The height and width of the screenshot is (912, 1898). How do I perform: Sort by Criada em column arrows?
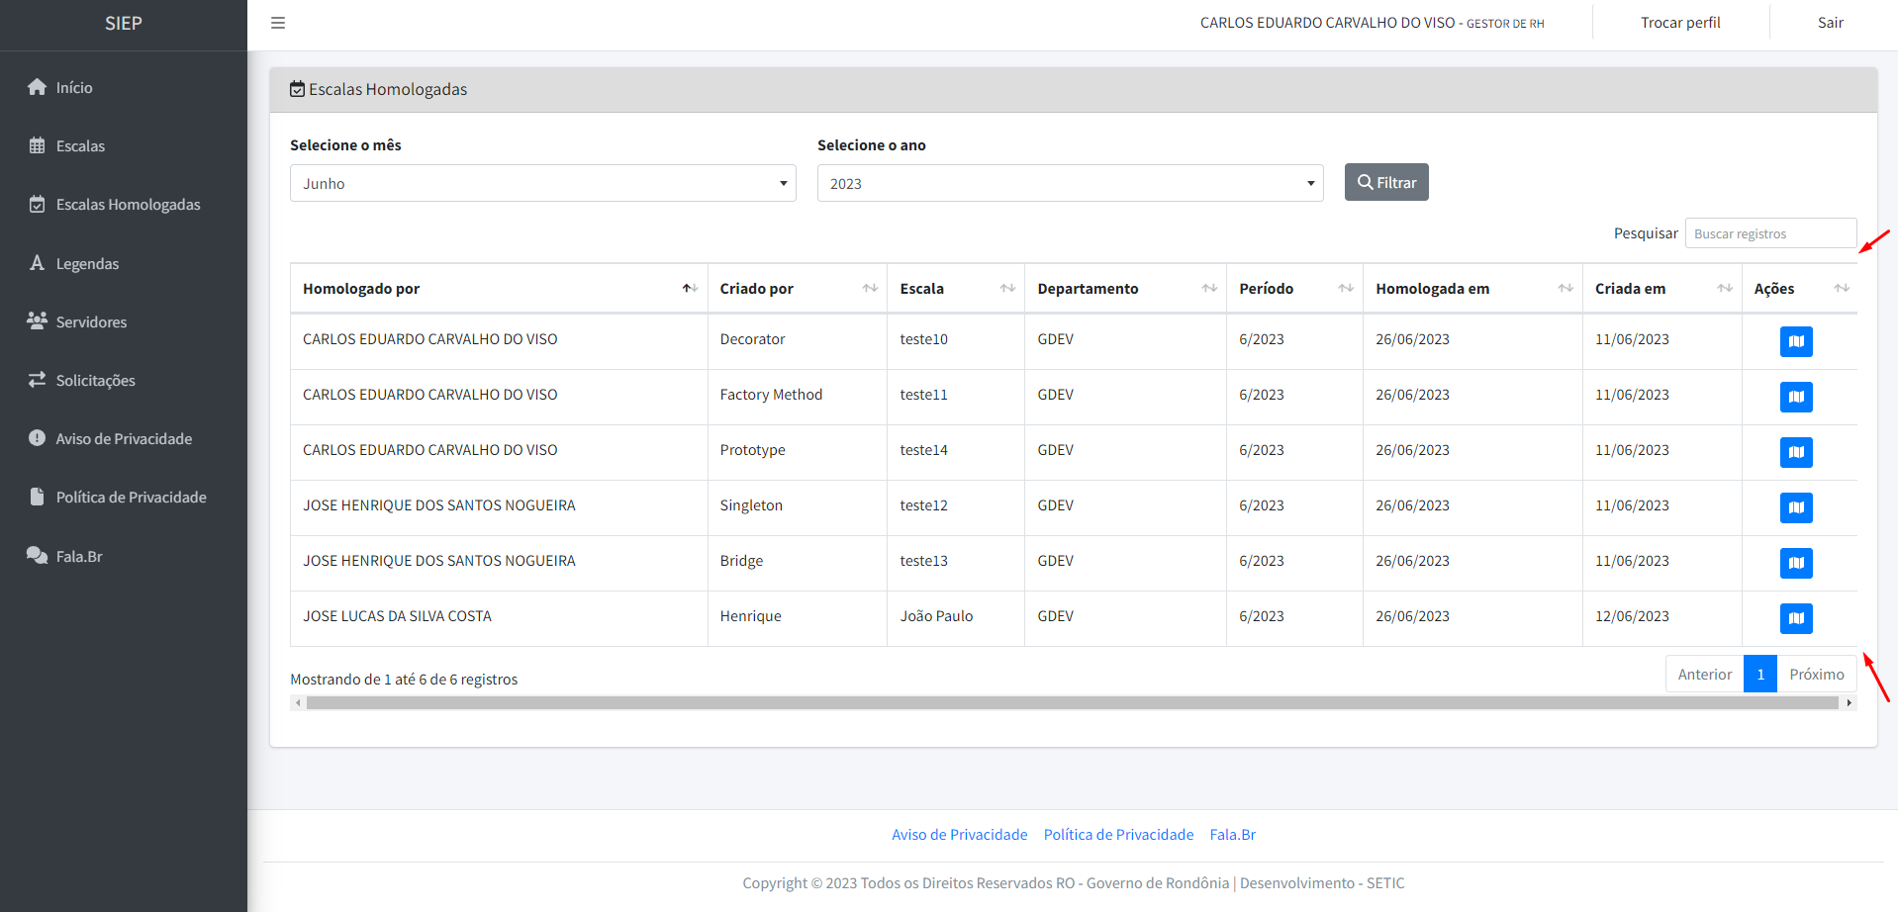(x=1725, y=288)
